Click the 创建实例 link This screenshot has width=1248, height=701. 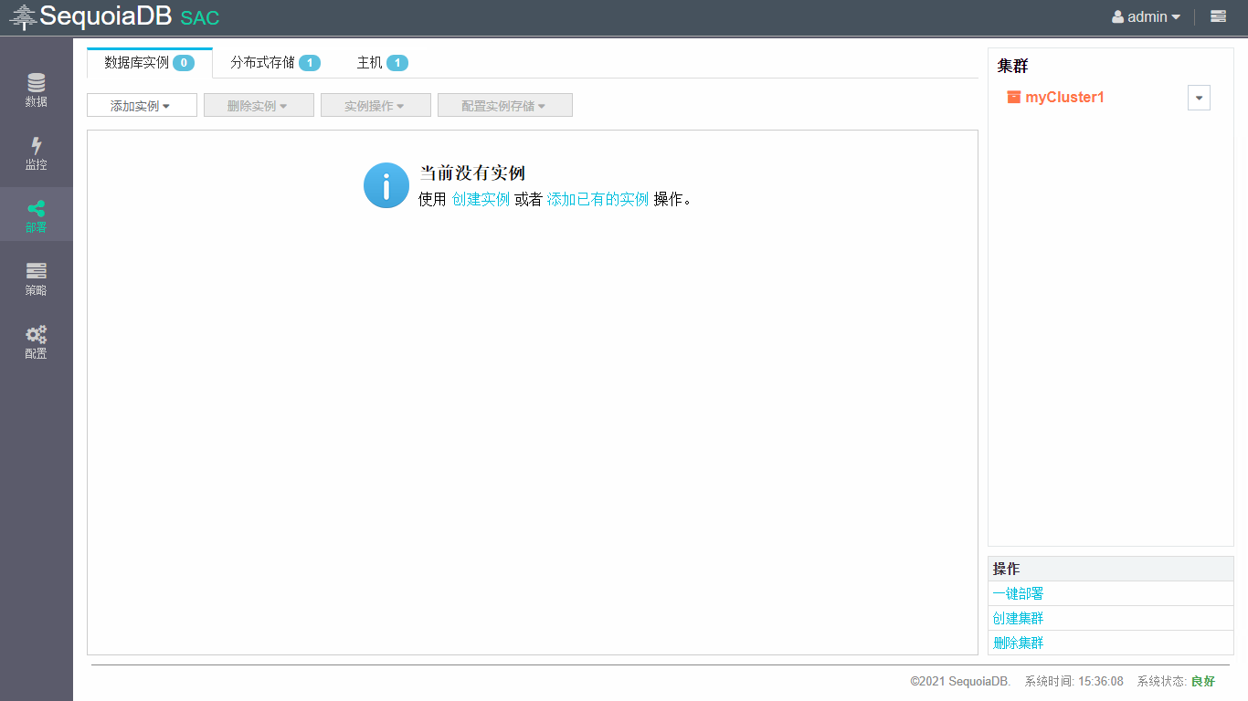481,199
